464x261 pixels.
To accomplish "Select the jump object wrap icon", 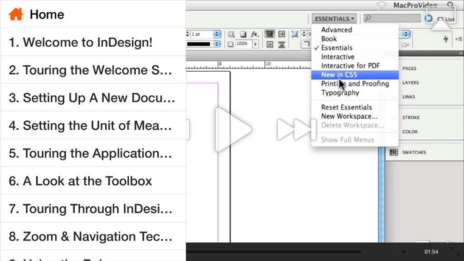I will pos(281,44).
